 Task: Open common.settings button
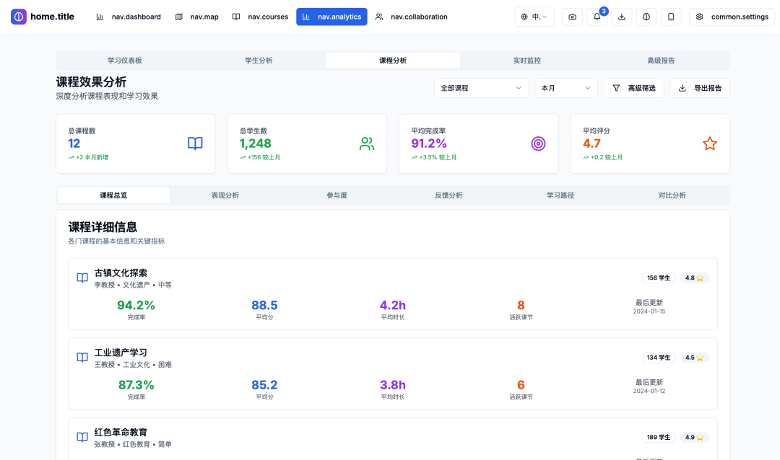732,17
